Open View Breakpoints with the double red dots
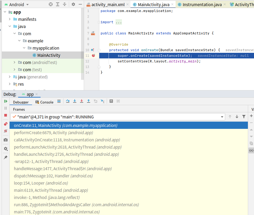 [x=6, y=124]
